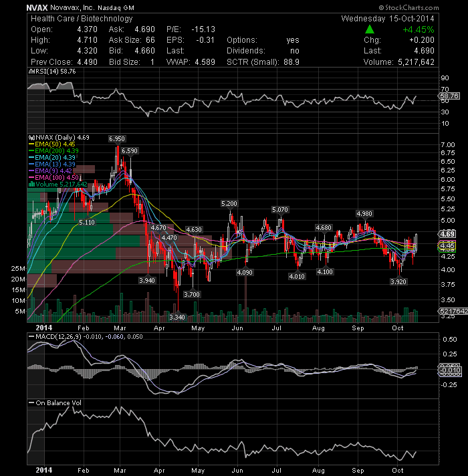468x476 pixels.
Task: Click the SCTR (Small) value 88.9
Action: point(291,62)
